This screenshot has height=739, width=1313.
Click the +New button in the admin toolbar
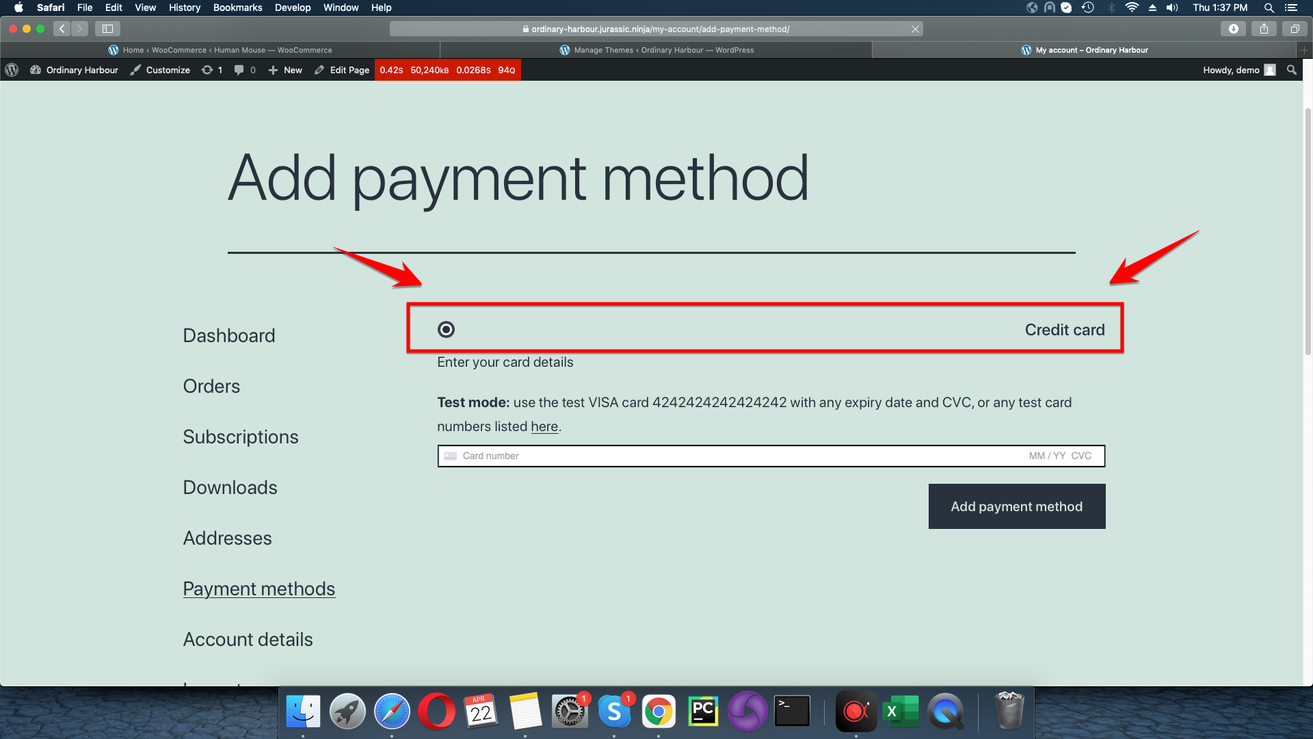(x=284, y=69)
